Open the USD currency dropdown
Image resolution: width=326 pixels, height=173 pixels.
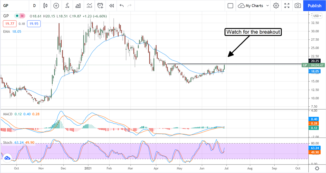tap(316, 16)
